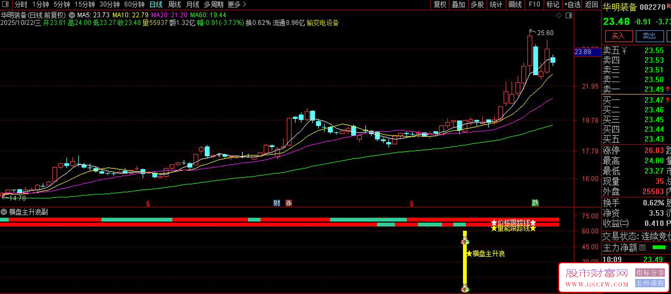The width and height of the screenshot is (671, 294).
Task: Select the 月线 monthly period
Action: (193, 4)
